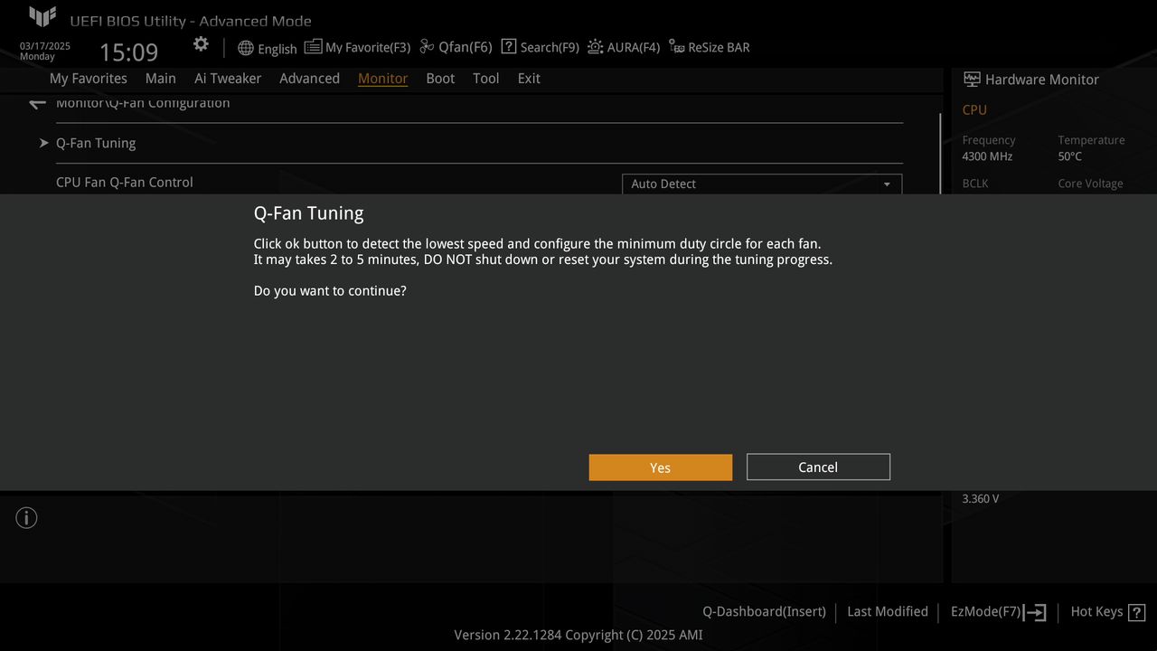Image resolution: width=1157 pixels, height=651 pixels.
Task: Select the Monitor tab
Action: coord(382,79)
